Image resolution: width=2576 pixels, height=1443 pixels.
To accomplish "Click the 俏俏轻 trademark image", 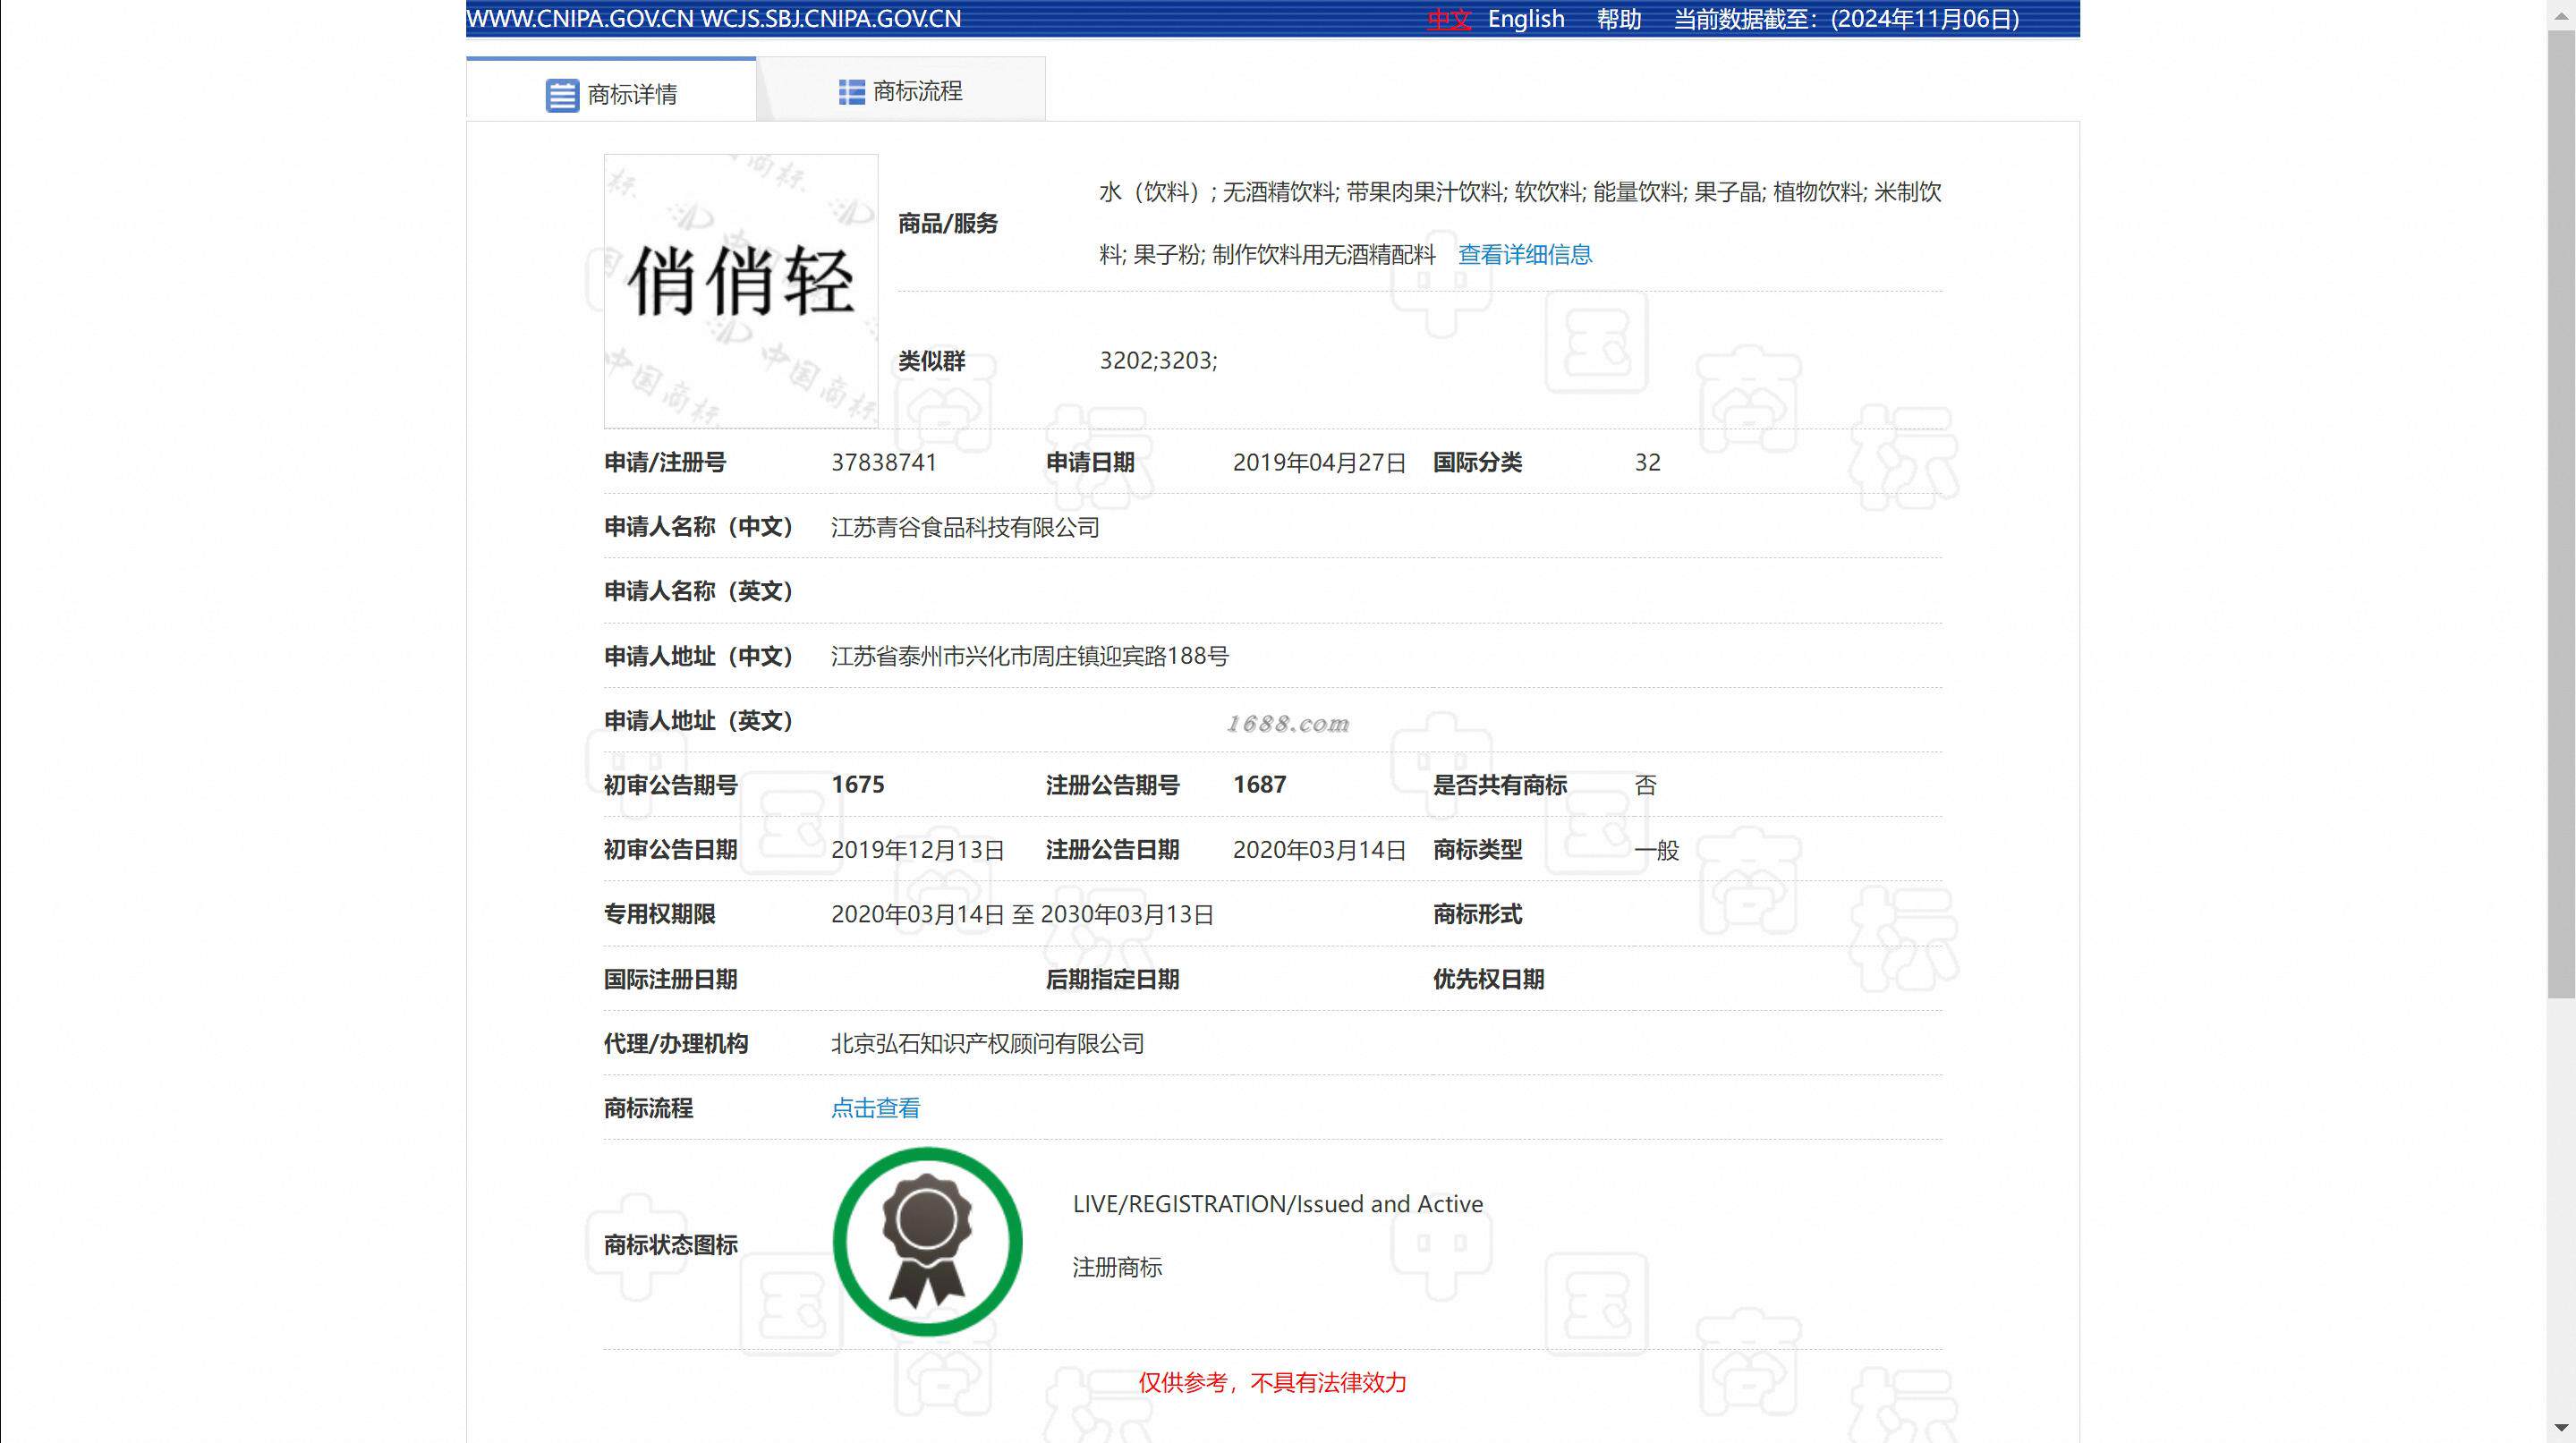I will (x=740, y=291).
